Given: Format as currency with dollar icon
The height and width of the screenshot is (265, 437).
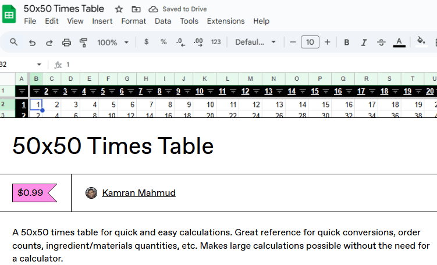Looking at the screenshot, I should 146,42.
